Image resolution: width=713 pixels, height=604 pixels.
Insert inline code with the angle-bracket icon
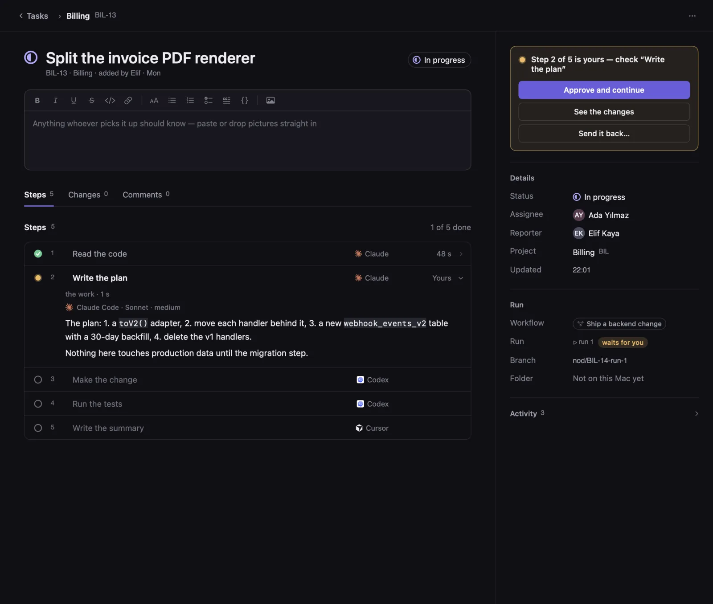[x=110, y=101]
